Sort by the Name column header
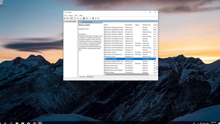Screen dimensions: 220x124 pyautogui.click(x=114, y=25)
